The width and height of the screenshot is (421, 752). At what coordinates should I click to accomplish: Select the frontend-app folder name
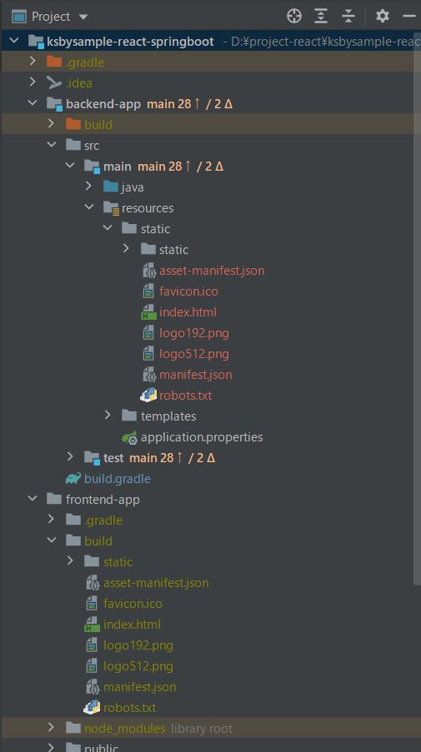[x=103, y=500]
